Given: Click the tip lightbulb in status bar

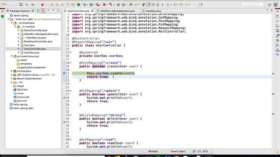Looking at the screenshot, I should (x=278, y=152).
